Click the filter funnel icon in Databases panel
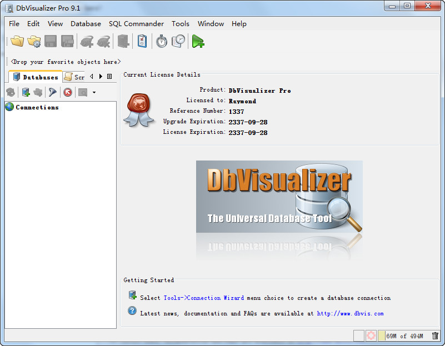Image resolution: width=445 pixels, height=346 pixels. tap(52, 92)
